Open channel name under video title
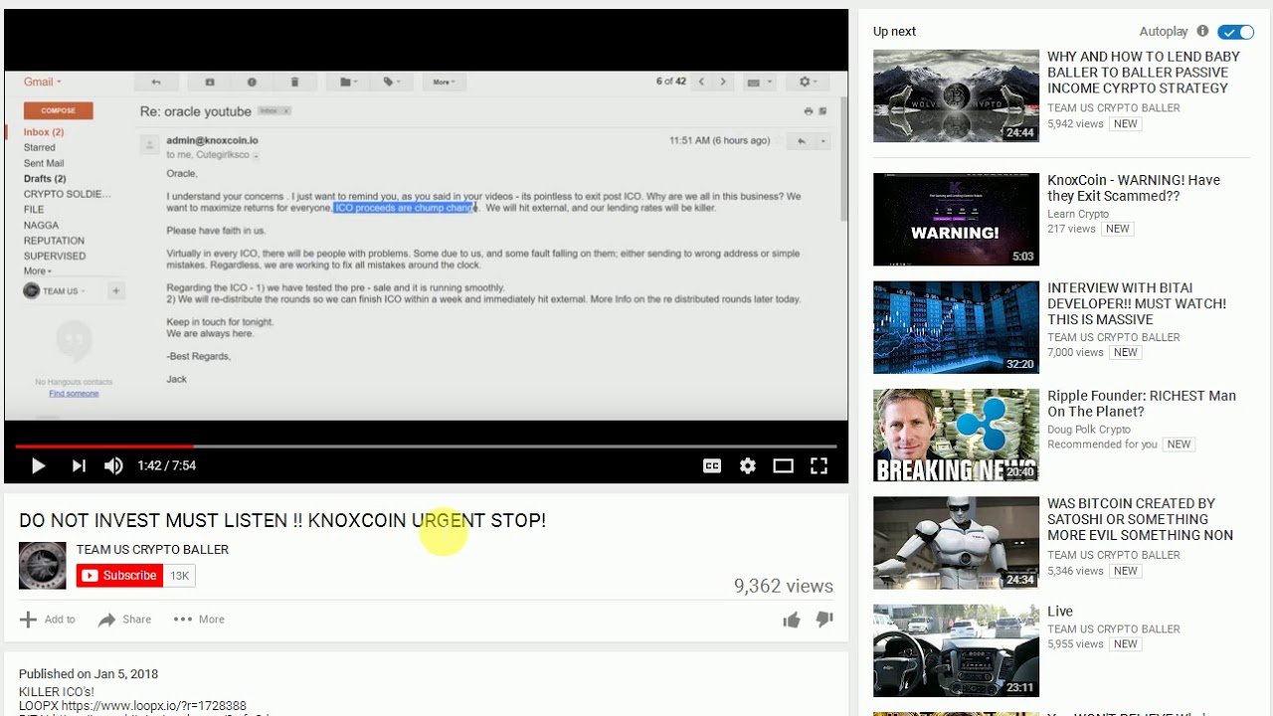This screenshot has height=716, width=1273. 152,549
